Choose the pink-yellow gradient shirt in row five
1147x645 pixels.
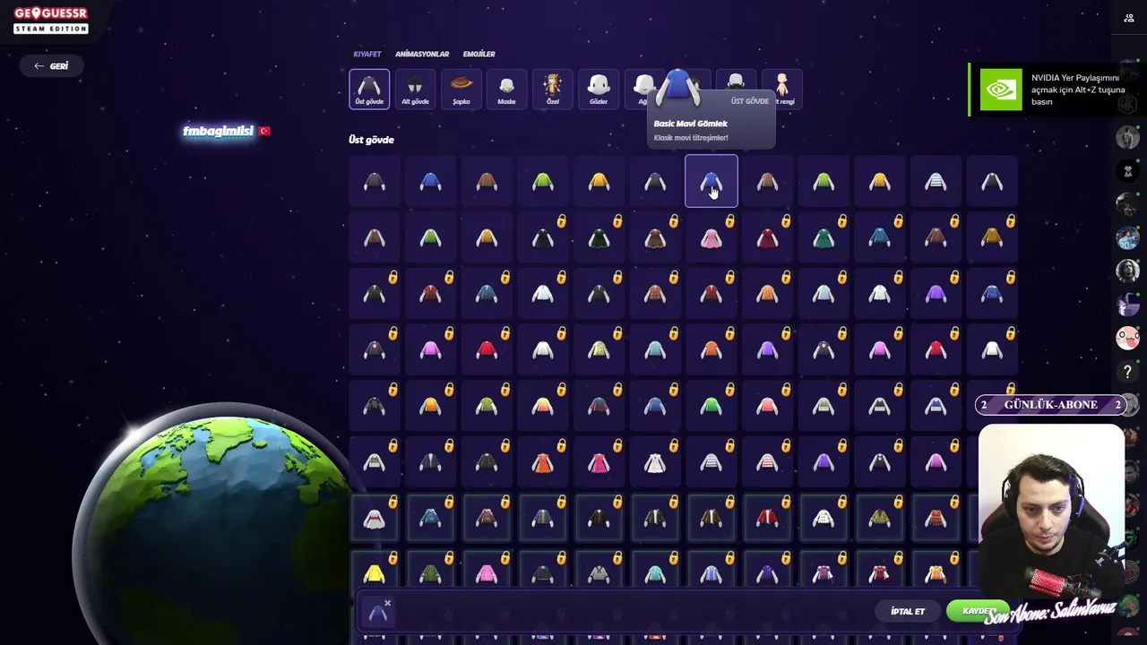543,406
